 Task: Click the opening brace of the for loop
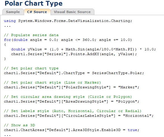click(x=5, y=44)
